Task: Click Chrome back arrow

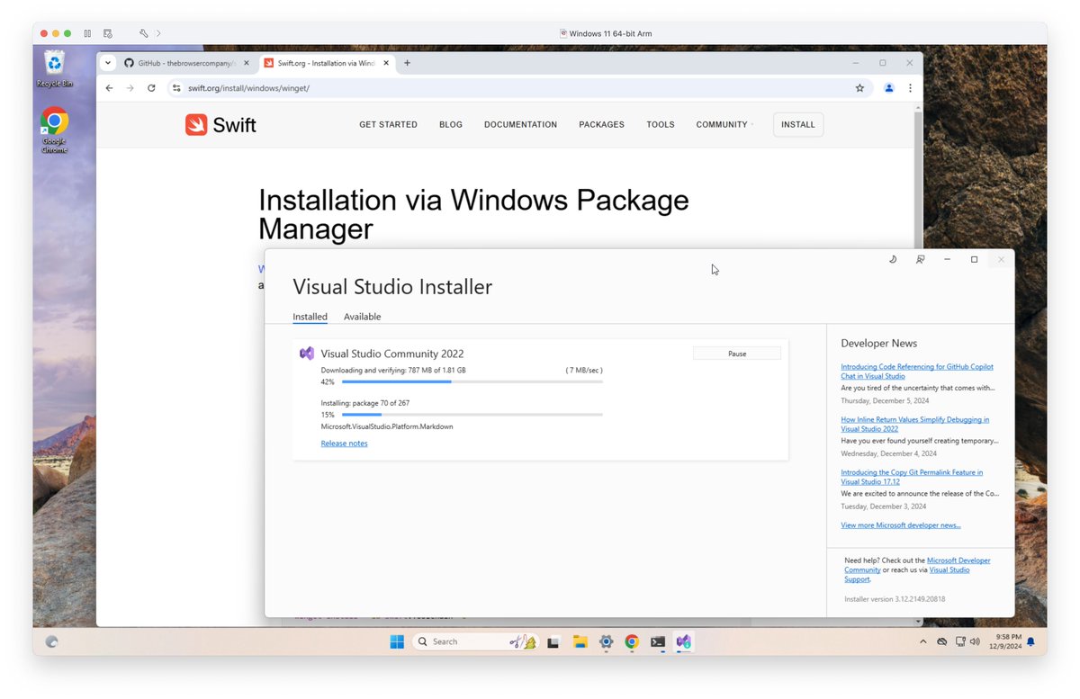Action: click(109, 88)
